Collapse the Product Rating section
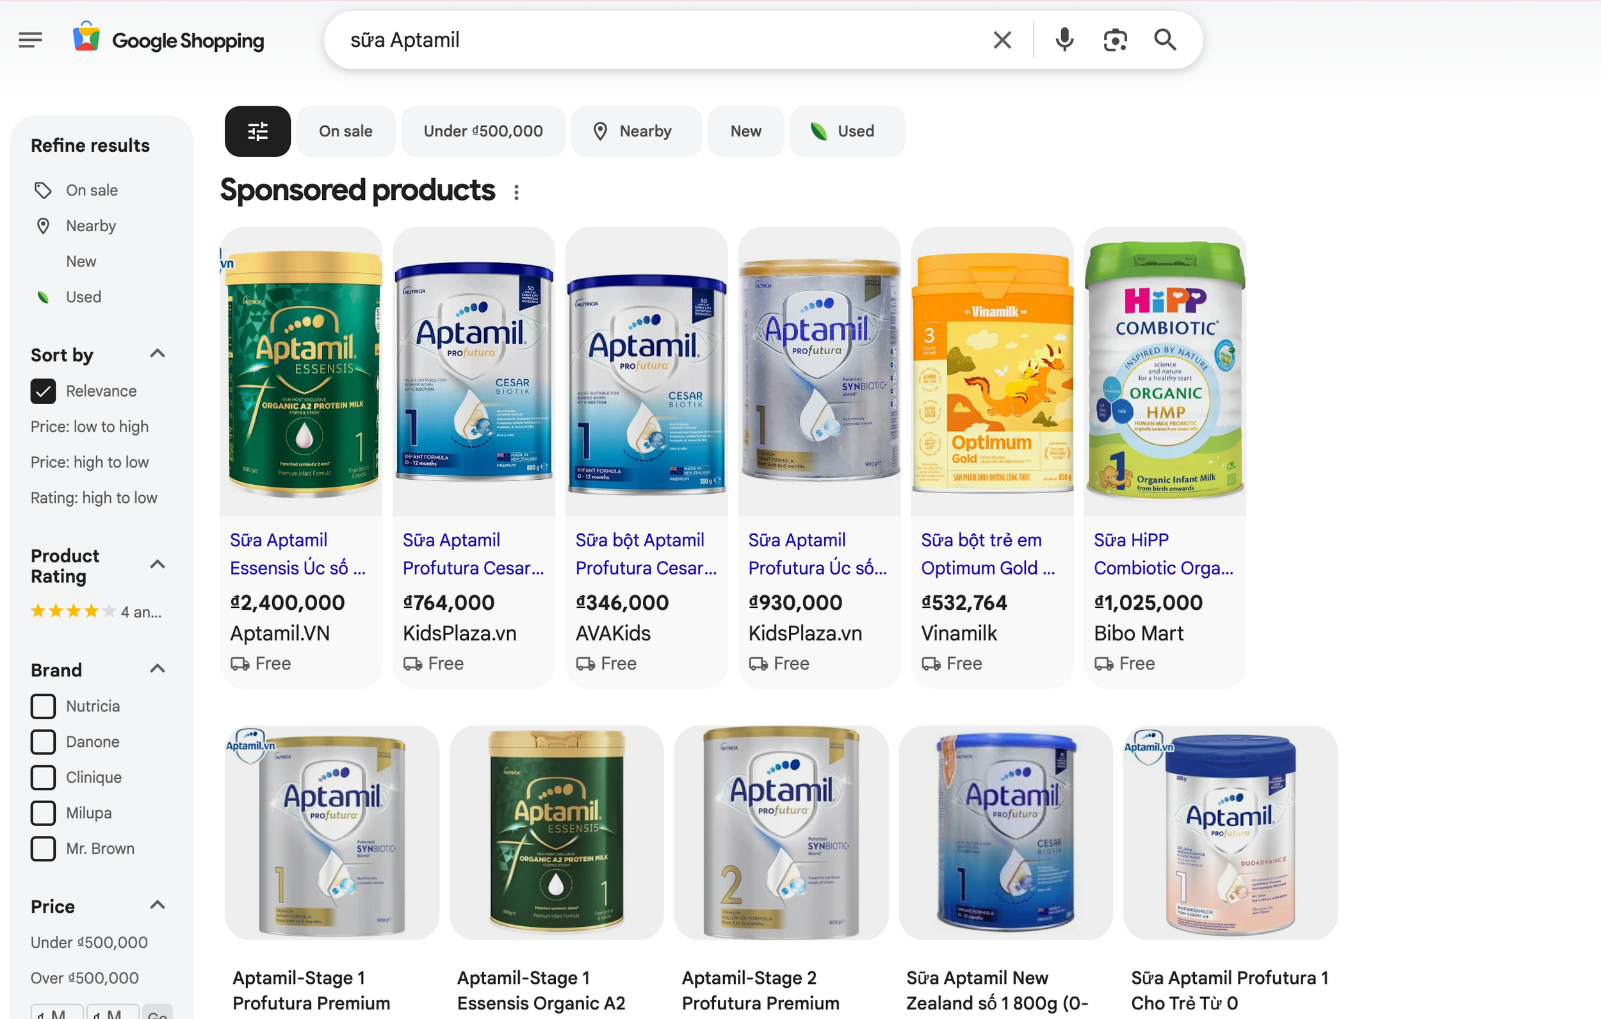Image resolution: width=1601 pixels, height=1019 pixels. click(x=157, y=565)
